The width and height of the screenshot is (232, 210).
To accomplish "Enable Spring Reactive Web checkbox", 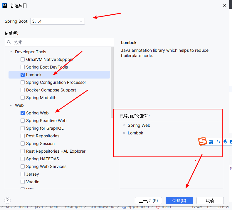I will point(23,121).
